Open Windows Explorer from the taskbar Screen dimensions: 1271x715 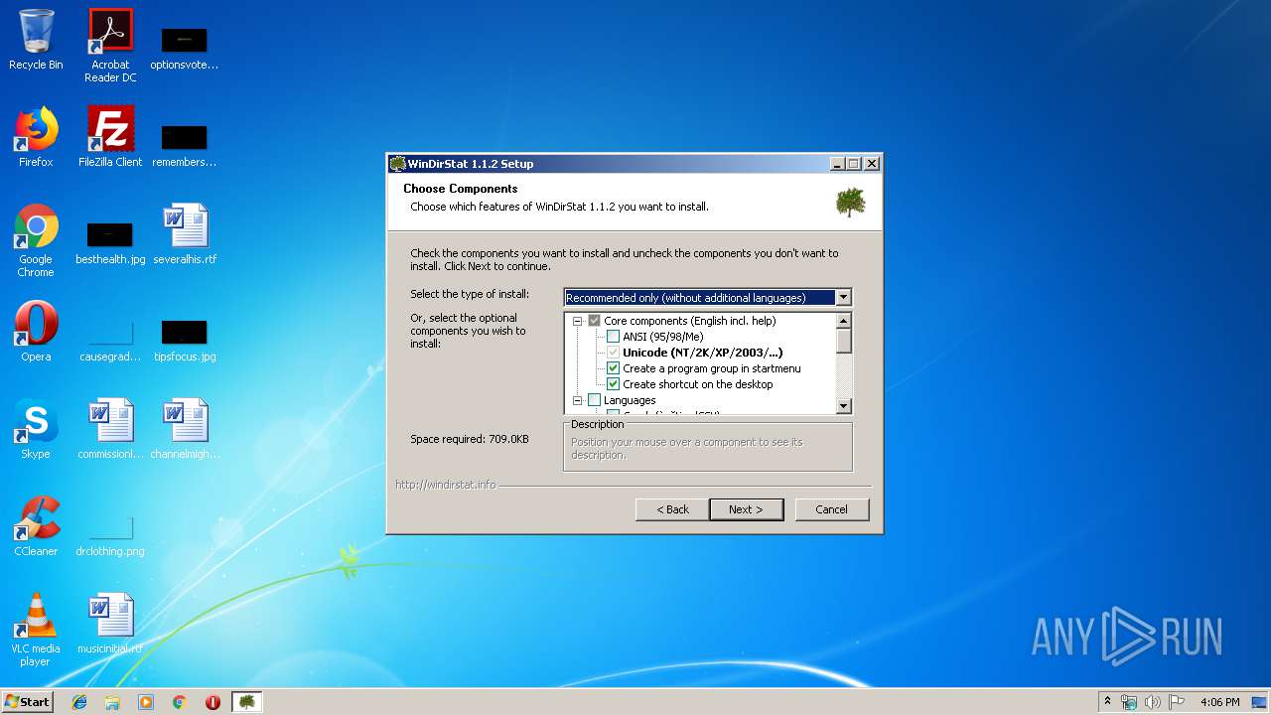tap(112, 702)
